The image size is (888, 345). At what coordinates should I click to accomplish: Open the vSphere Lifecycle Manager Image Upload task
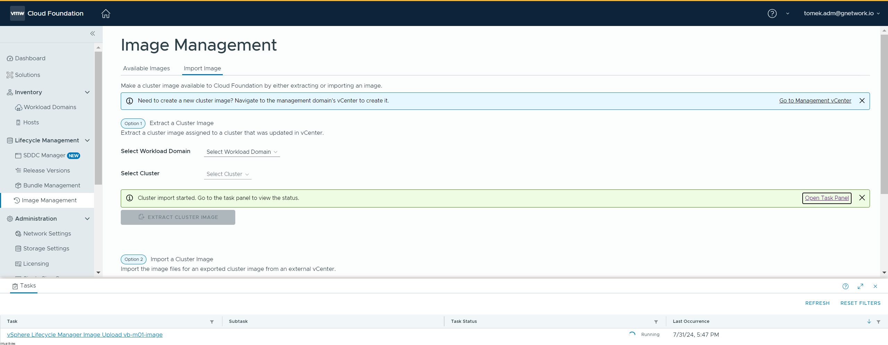[85, 335]
